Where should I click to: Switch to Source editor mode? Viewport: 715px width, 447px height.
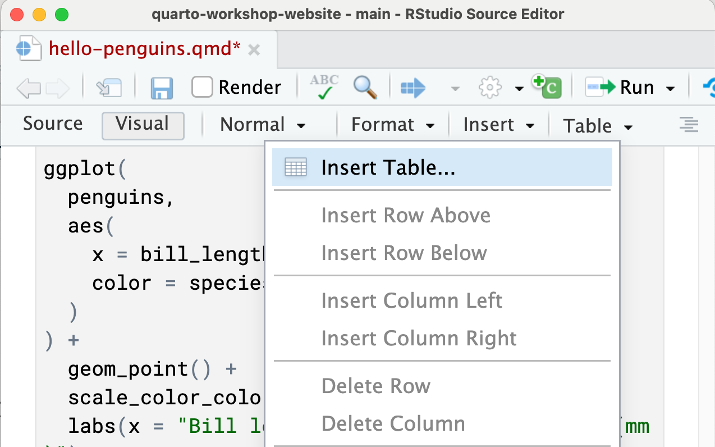click(x=53, y=124)
